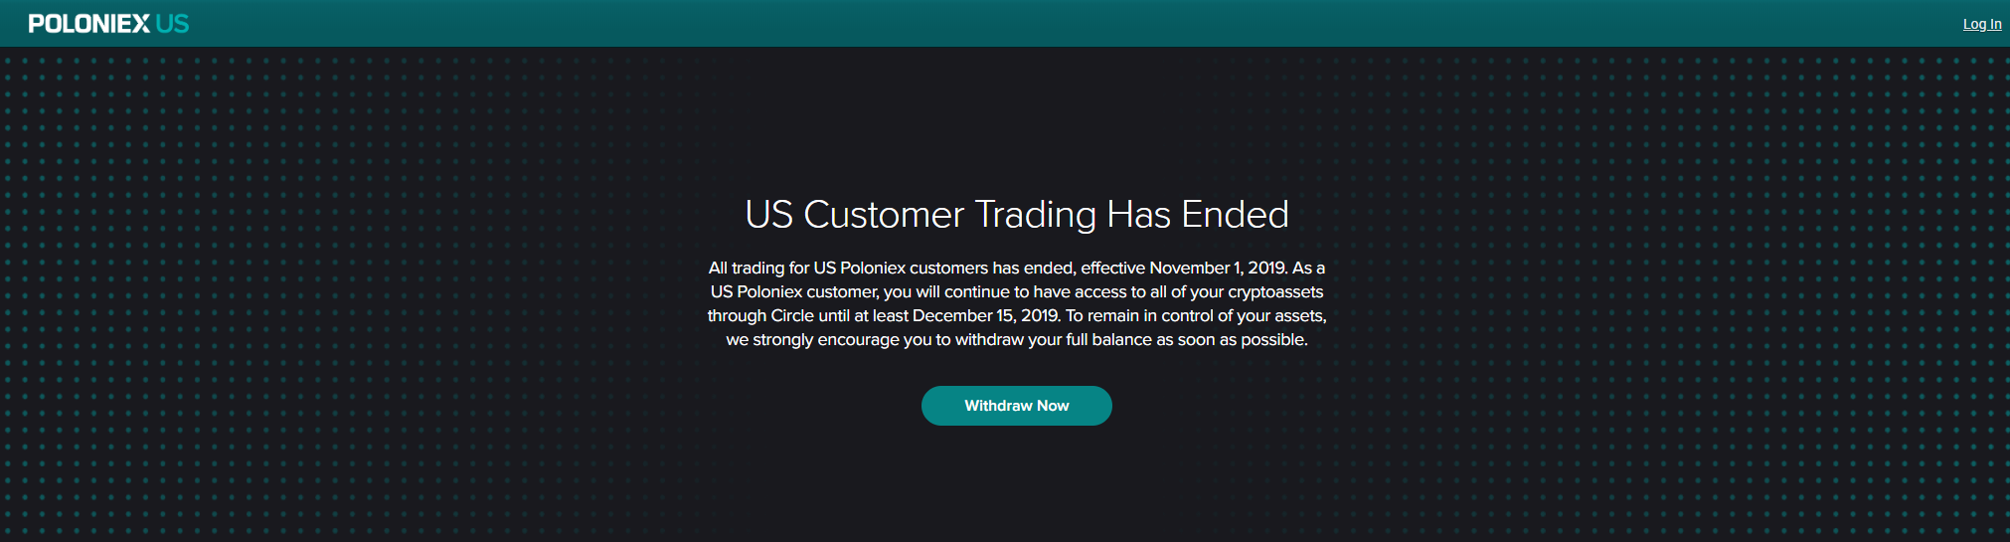
Task: Click the 'November 1, 2019' date text
Action: click(1218, 268)
